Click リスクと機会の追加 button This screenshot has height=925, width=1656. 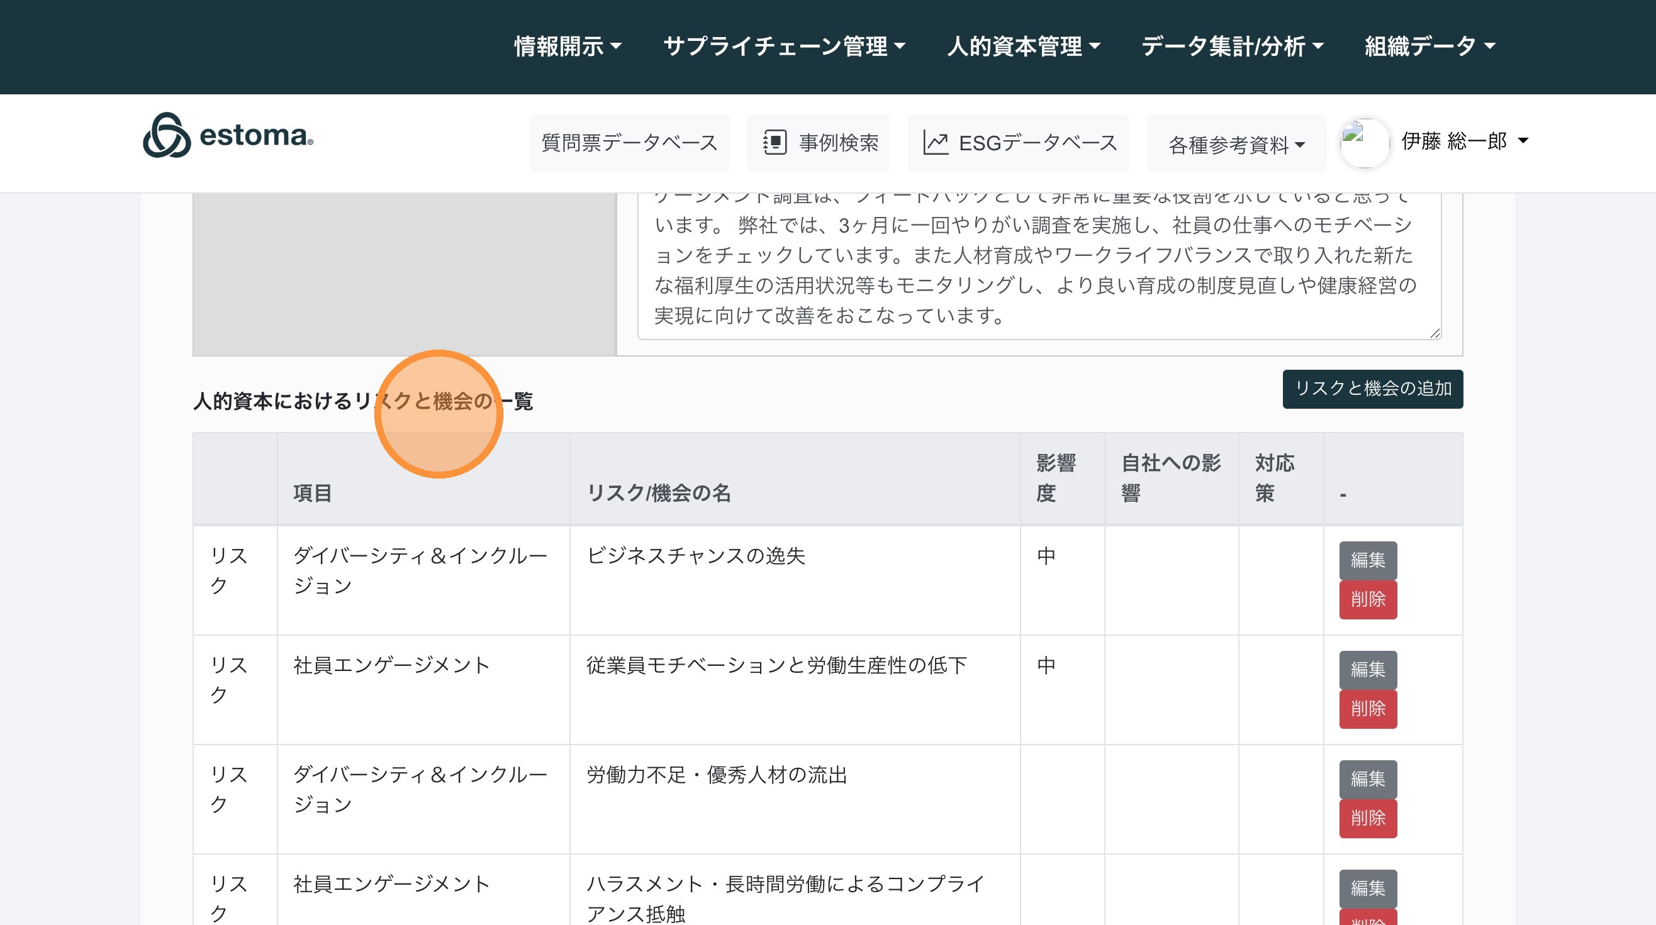coord(1372,389)
